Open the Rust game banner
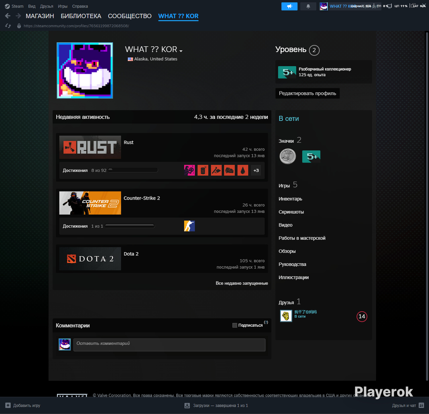 point(90,147)
